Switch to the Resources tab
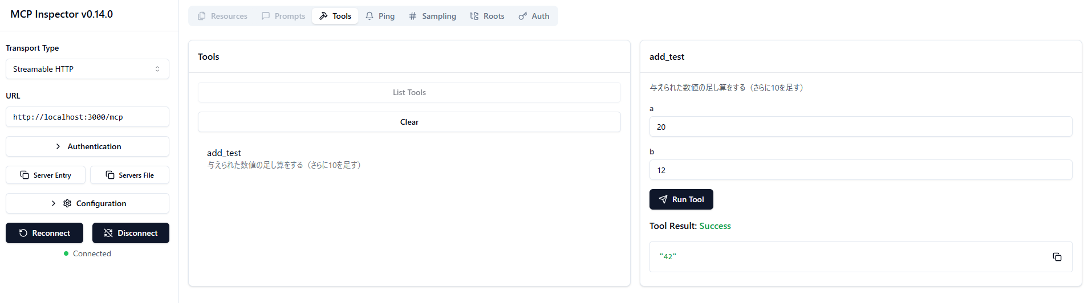Image resolution: width=1084 pixels, height=303 pixels. 222,16
